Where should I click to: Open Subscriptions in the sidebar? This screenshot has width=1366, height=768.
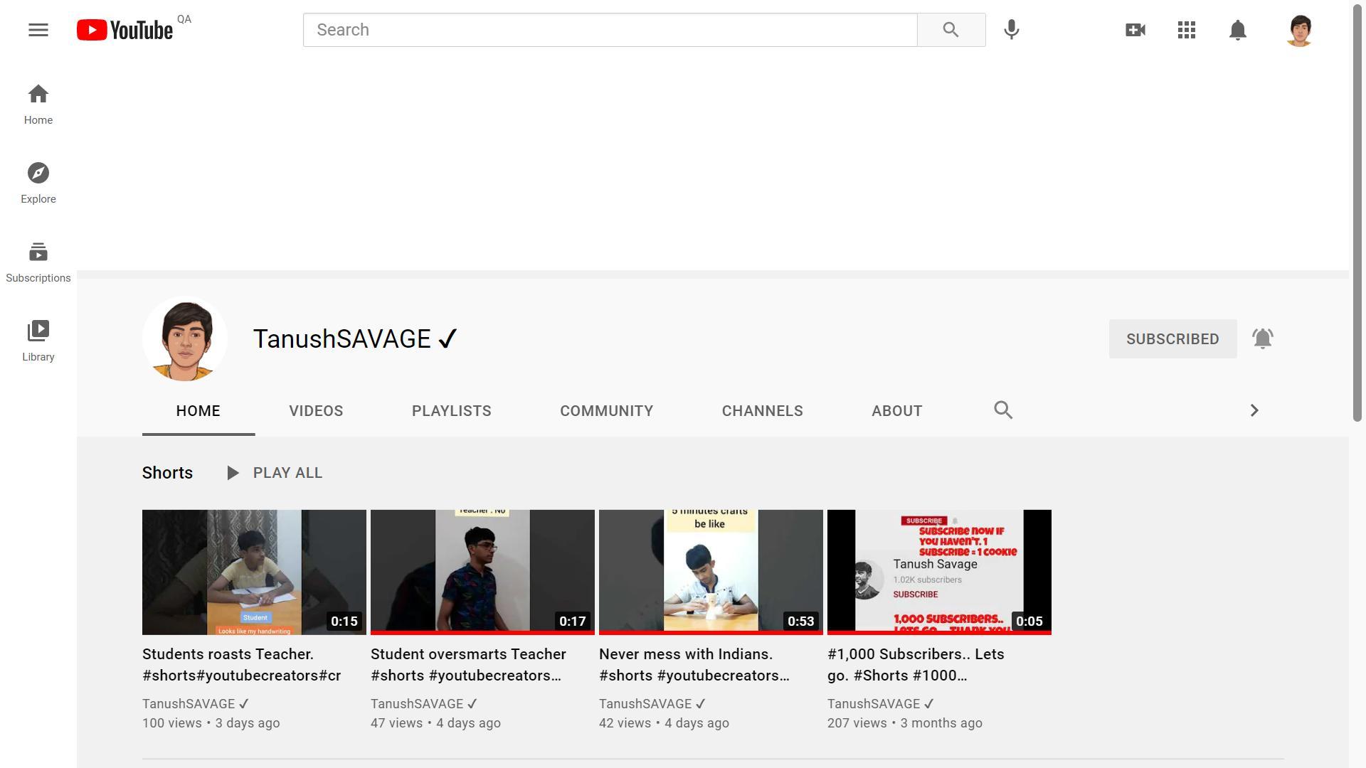pyautogui.click(x=38, y=262)
